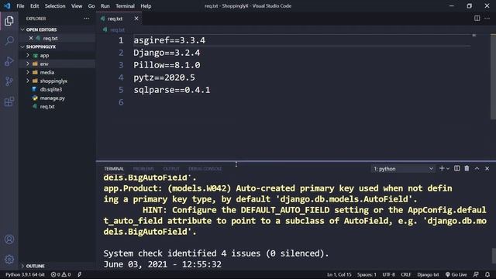Open the feedback icon in status bar
Screen dimensions: 496x279
(x=476, y=274)
